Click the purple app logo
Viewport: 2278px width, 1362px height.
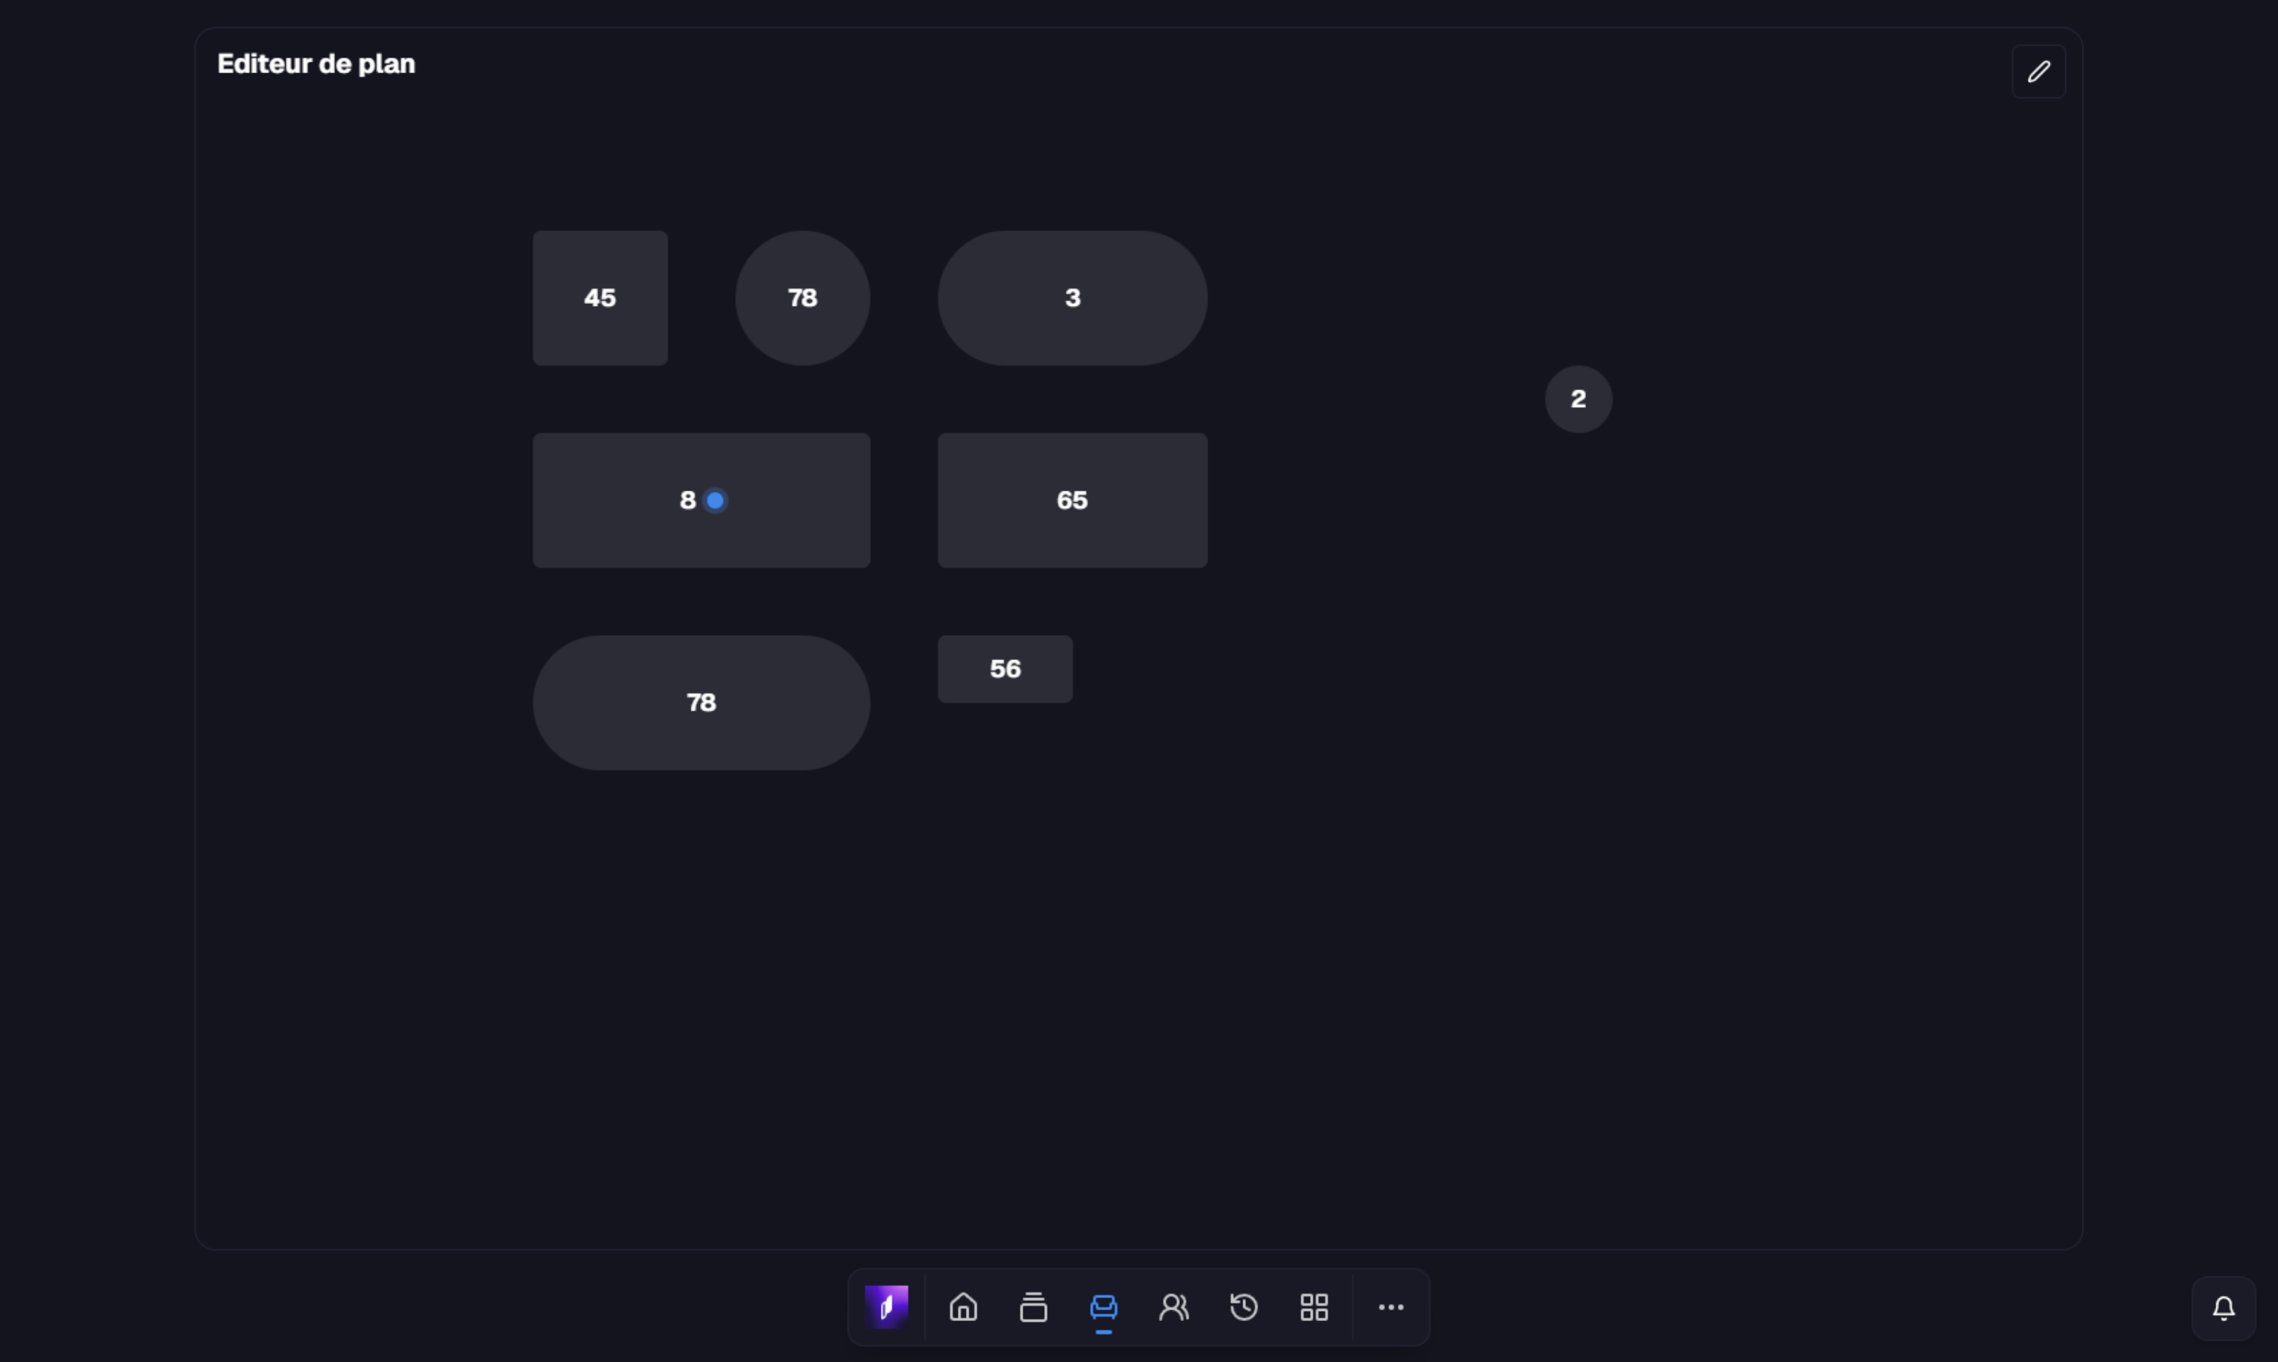click(x=886, y=1307)
